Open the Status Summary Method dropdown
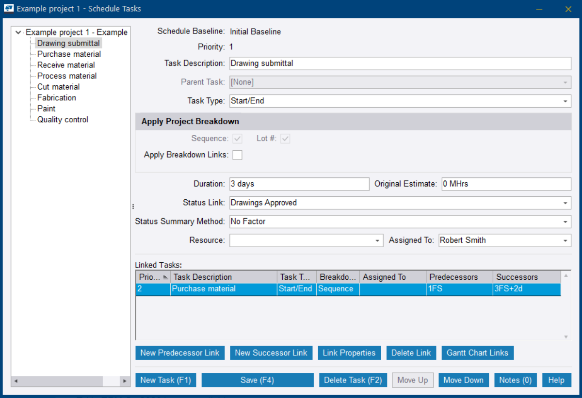Viewport: 582px width, 398px height. [566, 222]
